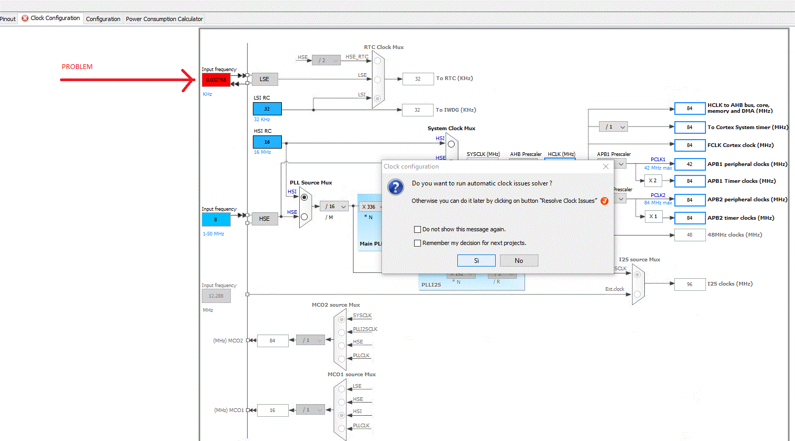Switch to the Configuration tab
This screenshot has width=795, height=441.
pos(103,19)
